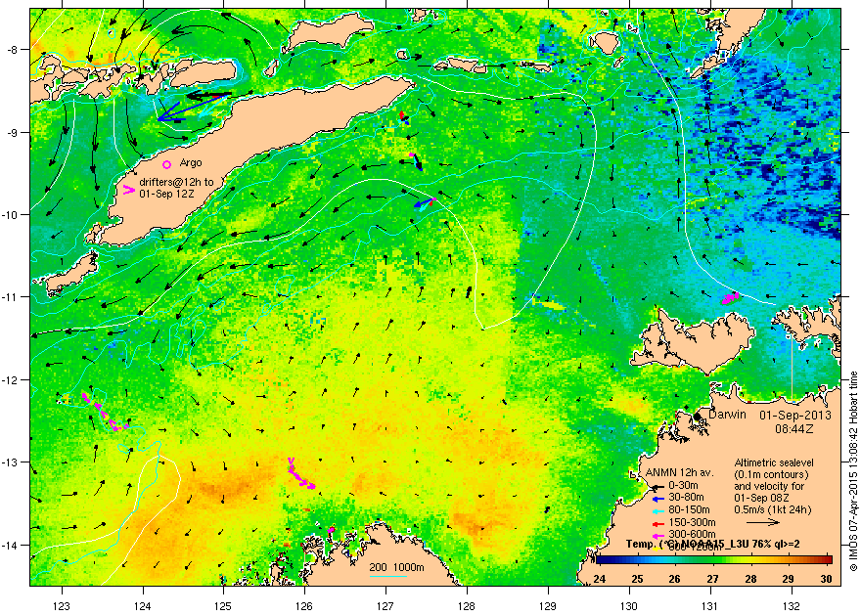
Task: Click the '0.5m/s (1kt 24h)' scale text
Action: coord(773,509)
